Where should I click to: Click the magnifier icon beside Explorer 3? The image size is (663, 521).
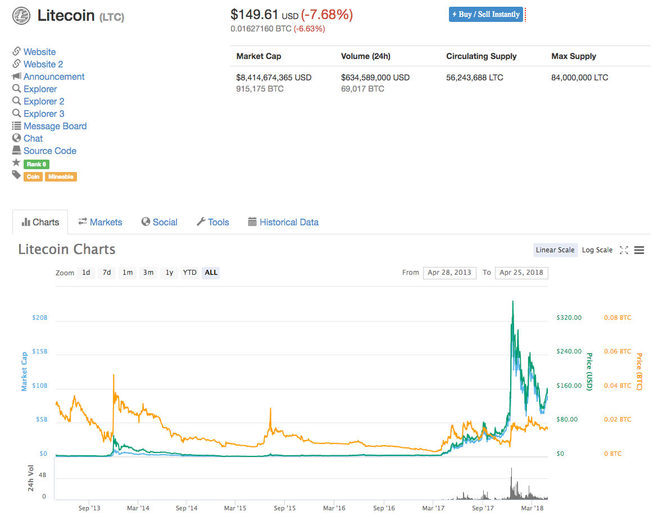(16, 113)
